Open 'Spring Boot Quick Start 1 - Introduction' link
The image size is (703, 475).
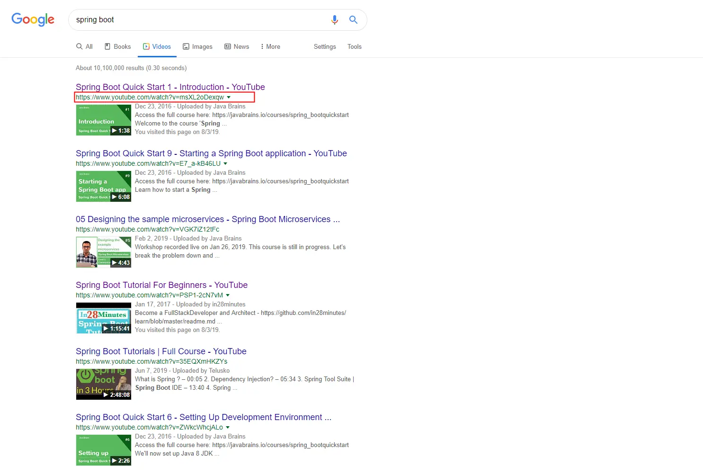pyautogui.click(x=170, y=87)
